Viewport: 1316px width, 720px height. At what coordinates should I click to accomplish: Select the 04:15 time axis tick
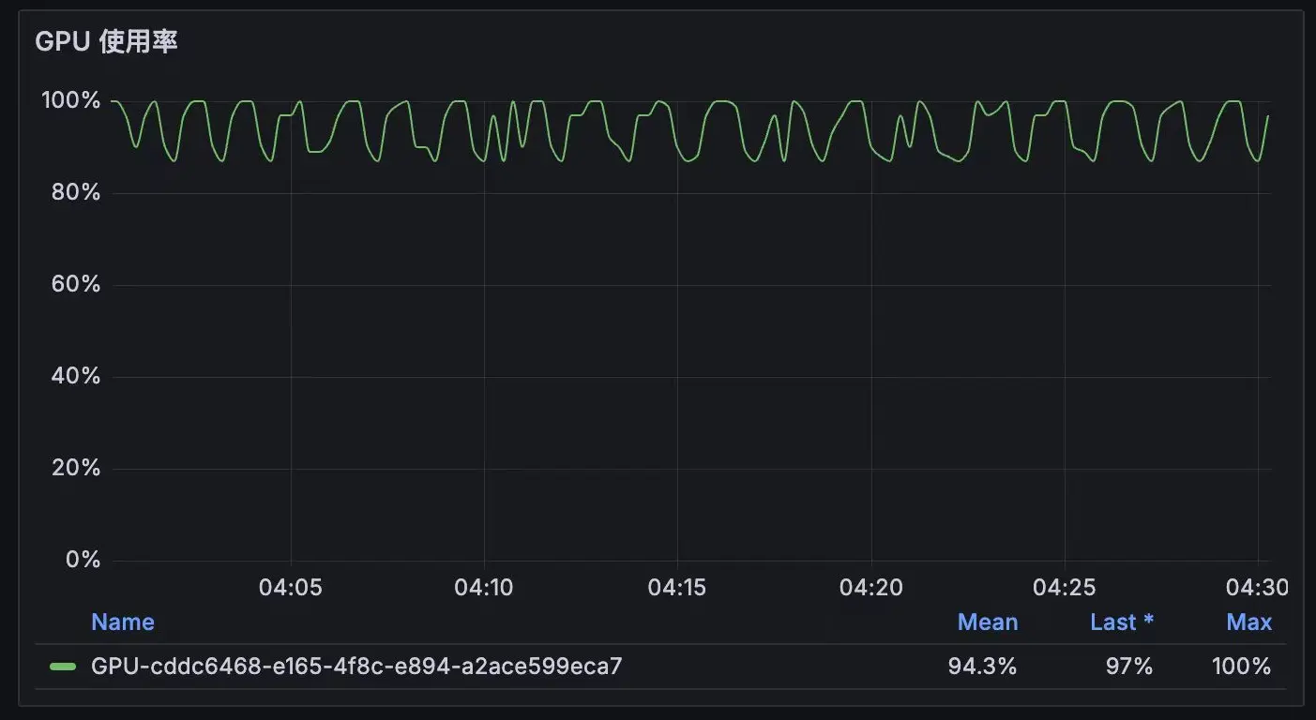click(x=677, y=588)
